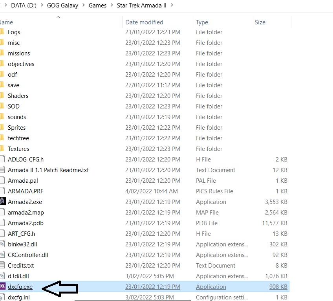Open the chevron dropdown after DATA (D:)
Image resolution: width=333 pixels, height=301 pixels.
click(42, 5)
